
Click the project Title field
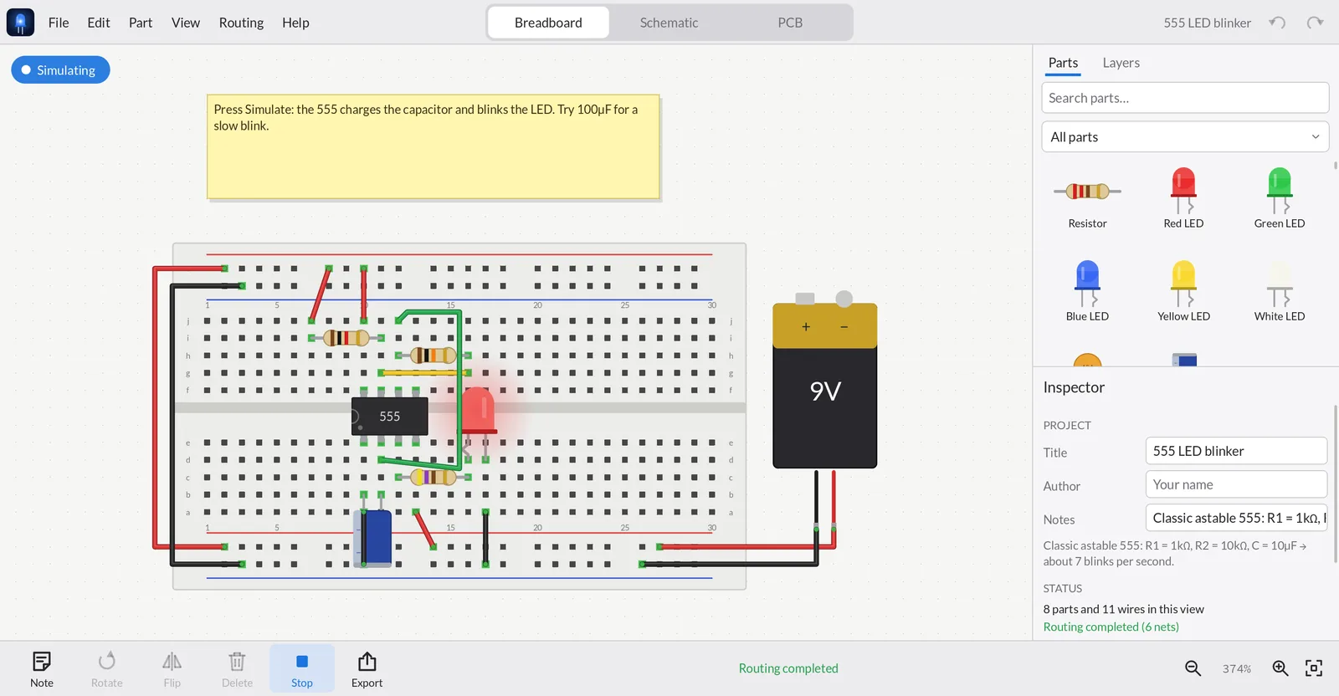(x=1236, y=451)
